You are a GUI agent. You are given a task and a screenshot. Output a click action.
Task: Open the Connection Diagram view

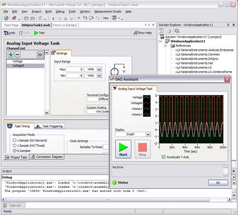point(47,157)
